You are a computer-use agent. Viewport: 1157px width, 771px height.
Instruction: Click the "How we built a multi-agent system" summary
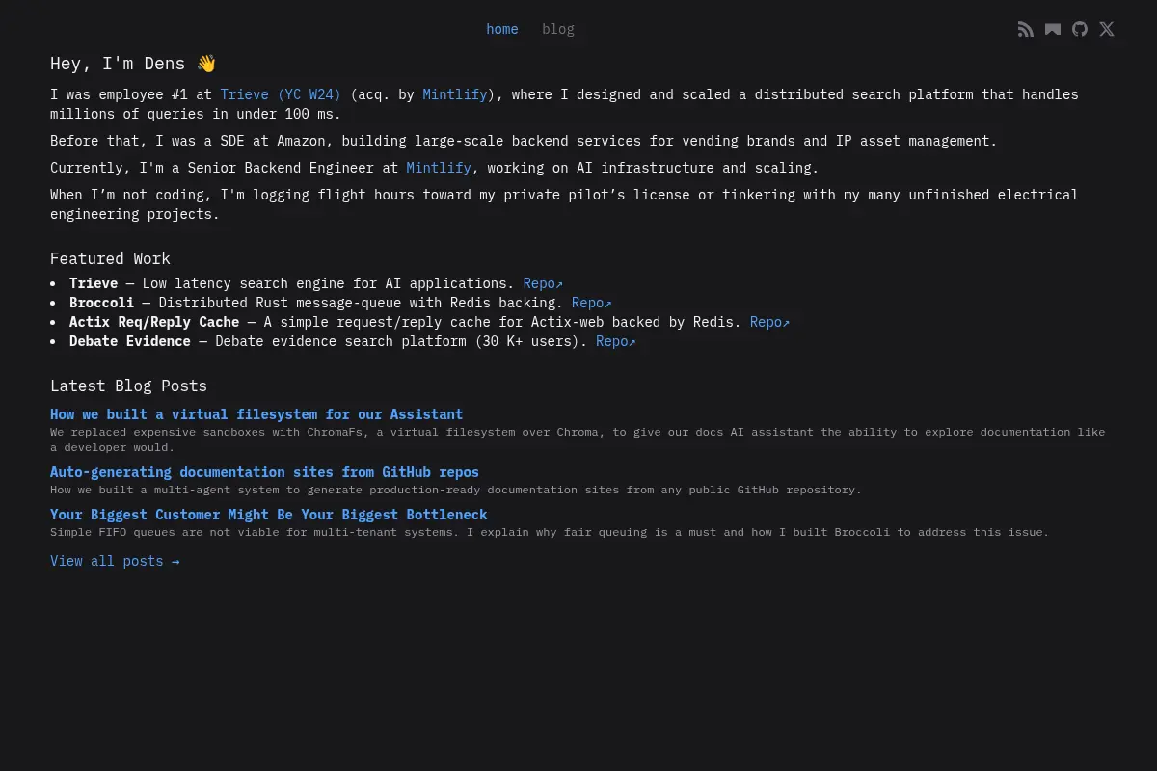click(x=456, y=490)
